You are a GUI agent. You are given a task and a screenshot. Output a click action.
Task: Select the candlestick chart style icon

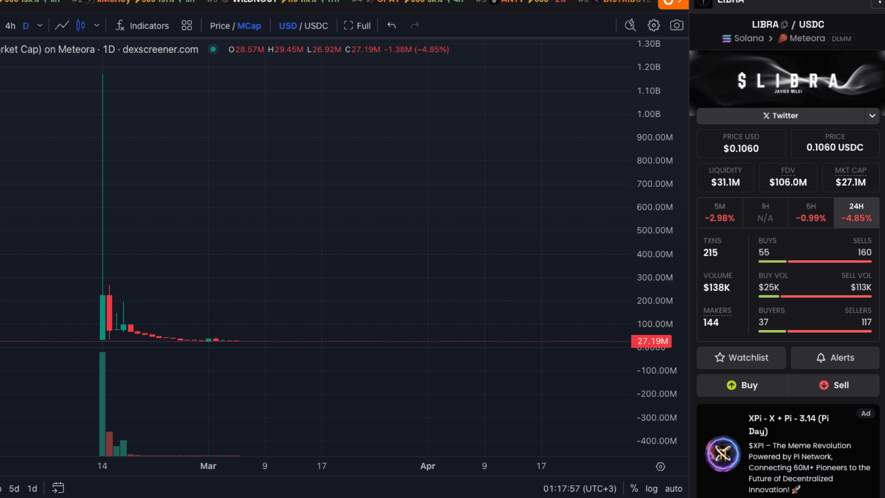click(81, 25)
